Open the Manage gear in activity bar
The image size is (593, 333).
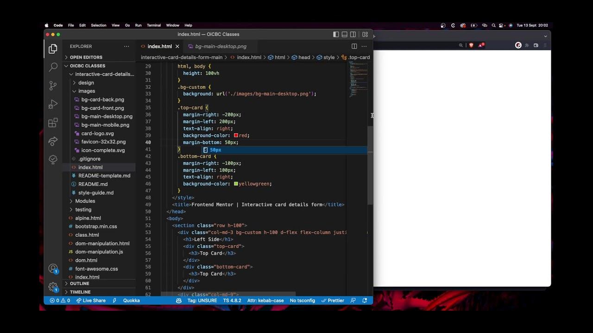pyautogui.click(x=53, y=287)
